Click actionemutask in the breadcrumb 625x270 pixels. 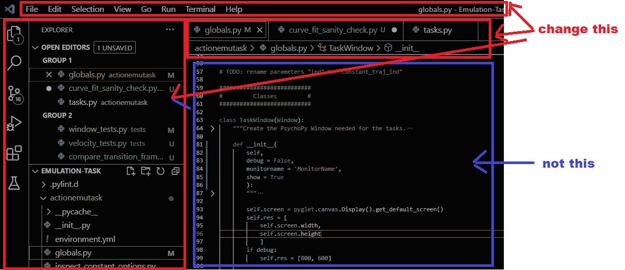point(221,48)
